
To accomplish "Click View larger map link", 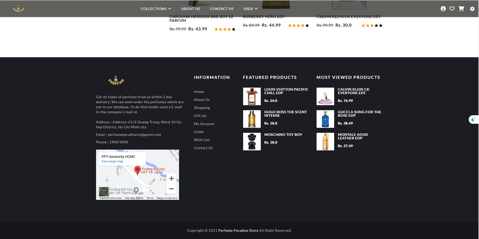I will (x=112, y=161).
